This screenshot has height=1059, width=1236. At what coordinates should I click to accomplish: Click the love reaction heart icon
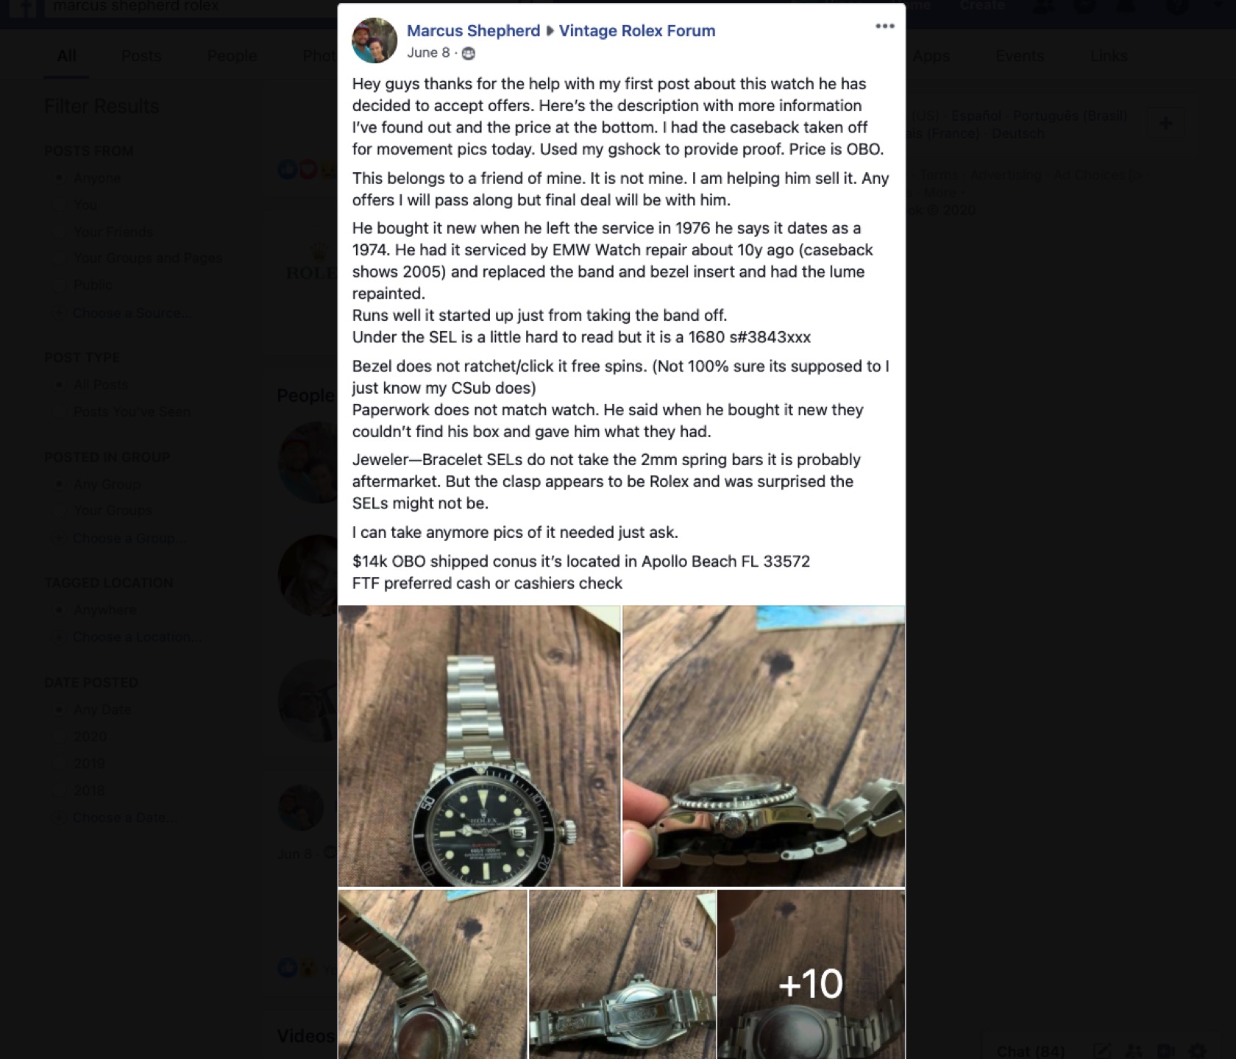click(x=307, y=170)
